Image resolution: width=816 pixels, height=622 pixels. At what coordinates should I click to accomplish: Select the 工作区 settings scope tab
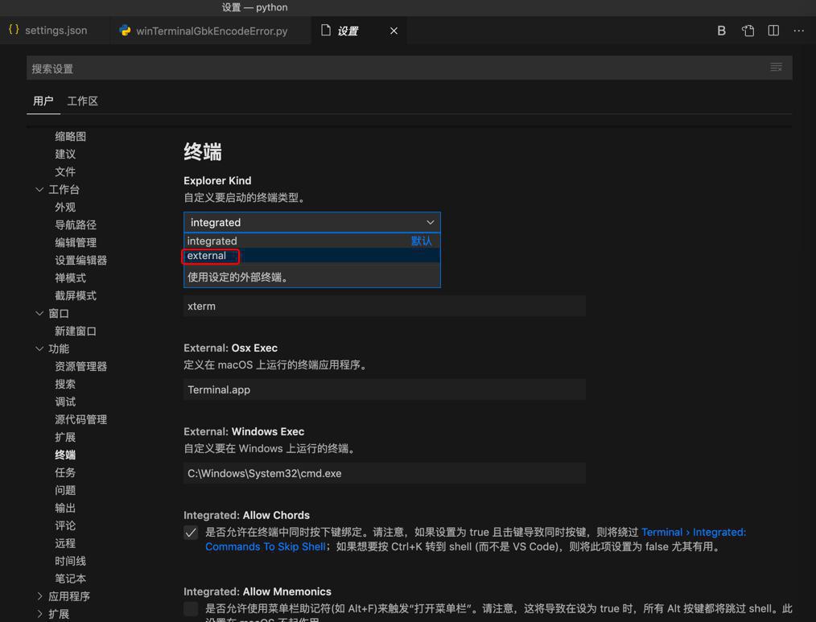tap(82, 101)
